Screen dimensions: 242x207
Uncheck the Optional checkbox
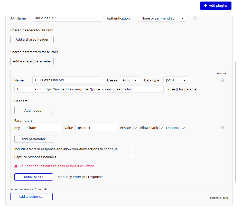coord(183,128)
